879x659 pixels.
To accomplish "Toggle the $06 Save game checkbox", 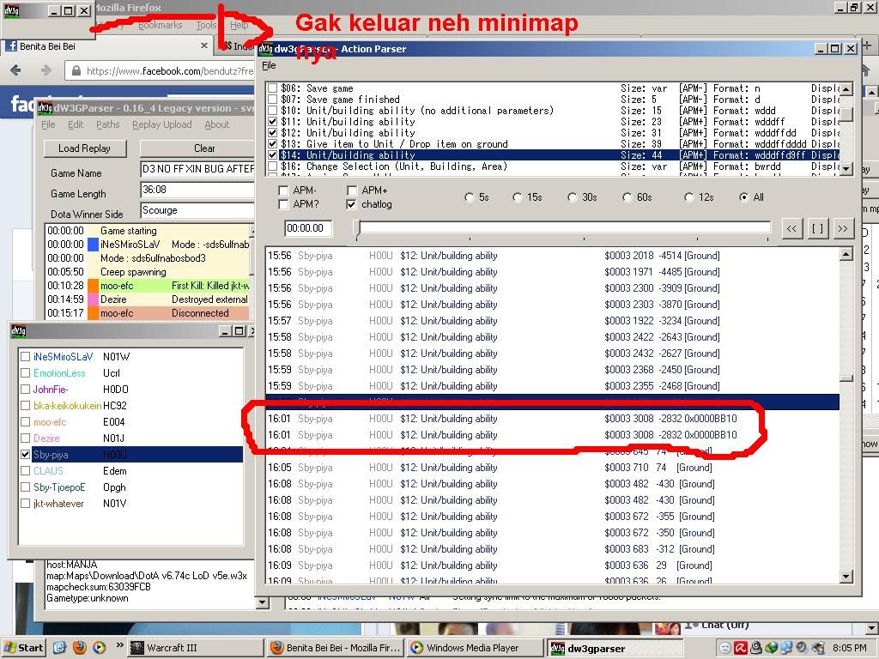I will (x=272, y=88).
